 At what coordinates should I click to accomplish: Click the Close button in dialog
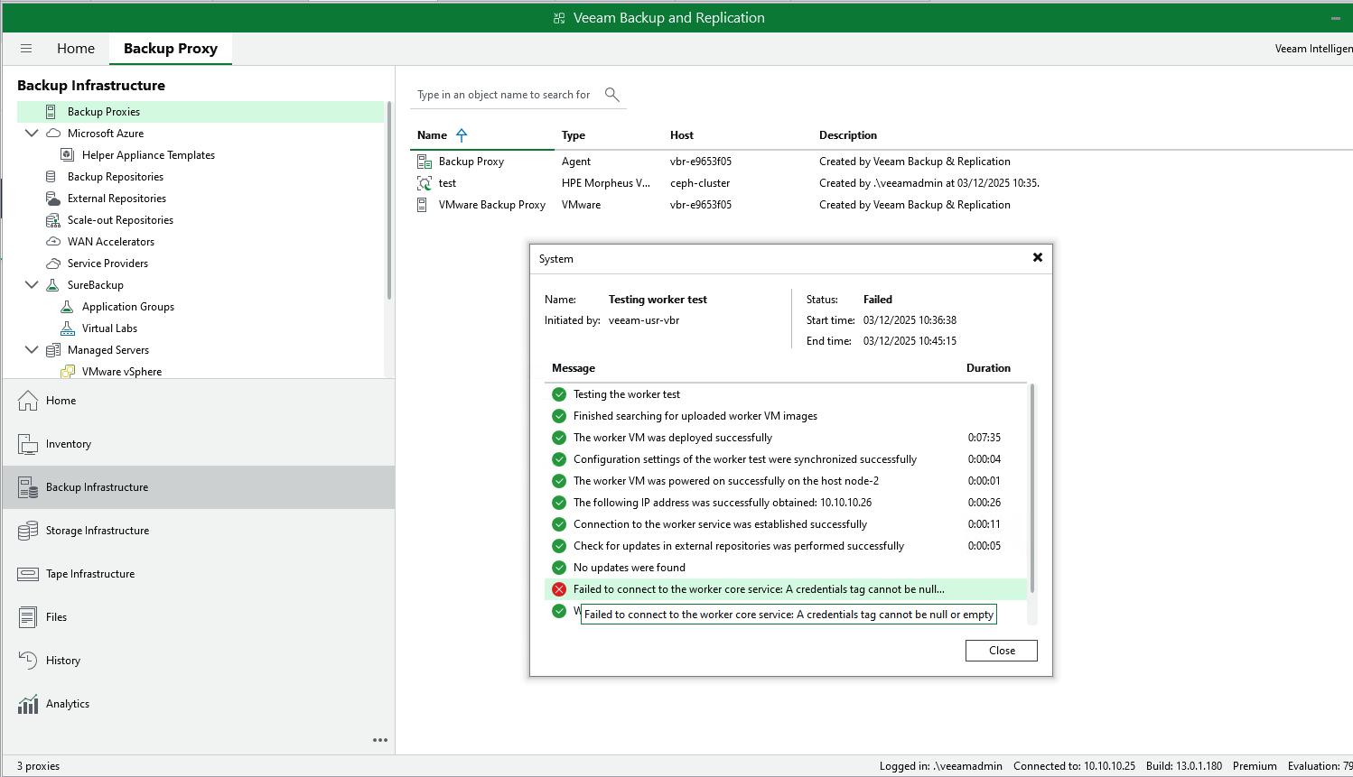coord(1001,651)
